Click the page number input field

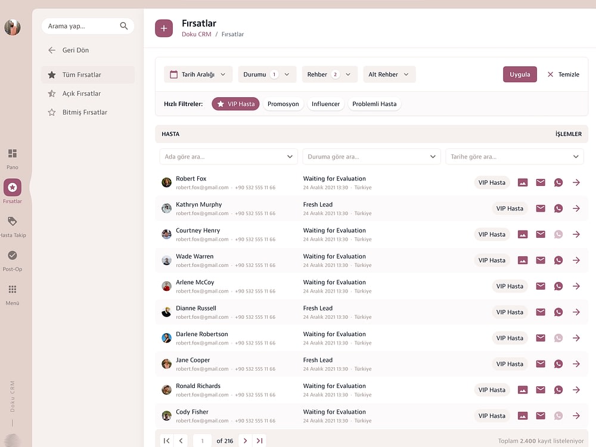tap(202, 440)
